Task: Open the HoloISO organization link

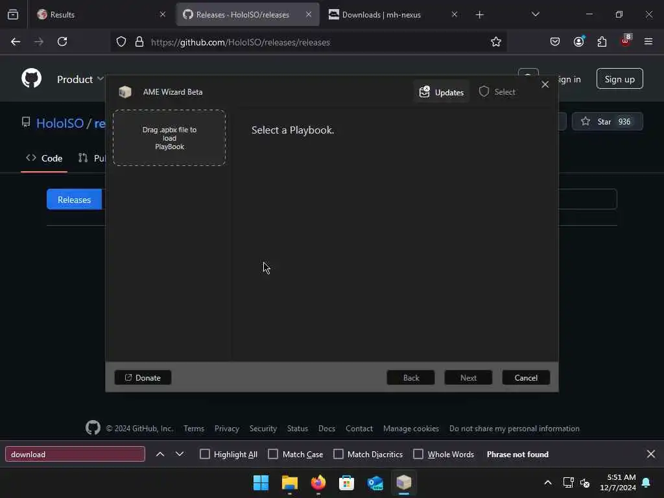Action: [60, 123]
